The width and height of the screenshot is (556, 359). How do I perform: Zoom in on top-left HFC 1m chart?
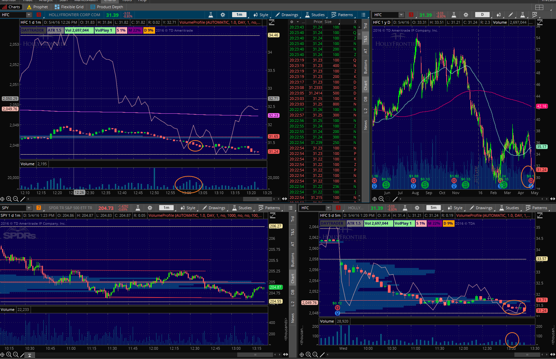(9, 199)
